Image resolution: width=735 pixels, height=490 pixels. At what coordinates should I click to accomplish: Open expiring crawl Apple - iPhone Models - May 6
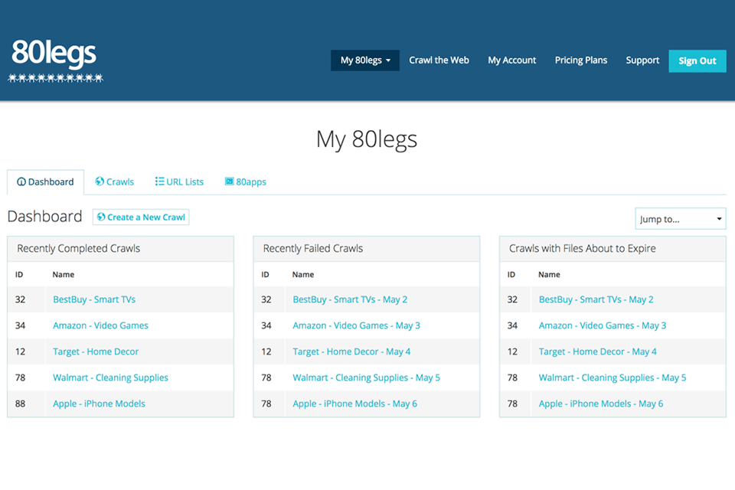[601, 403]
